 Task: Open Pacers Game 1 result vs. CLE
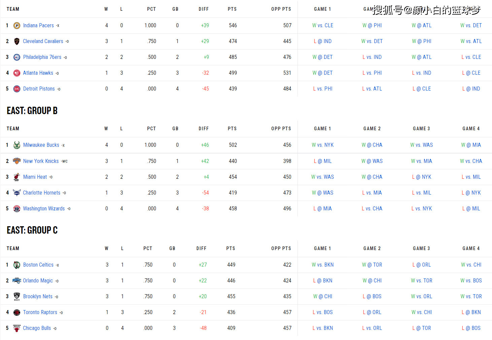(x=323, y=26)
